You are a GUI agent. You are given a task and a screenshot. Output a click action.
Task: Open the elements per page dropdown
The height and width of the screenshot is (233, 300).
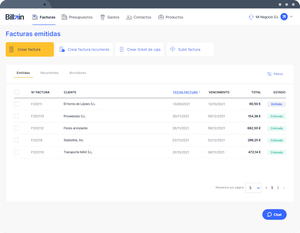click(x=253, y=188)
